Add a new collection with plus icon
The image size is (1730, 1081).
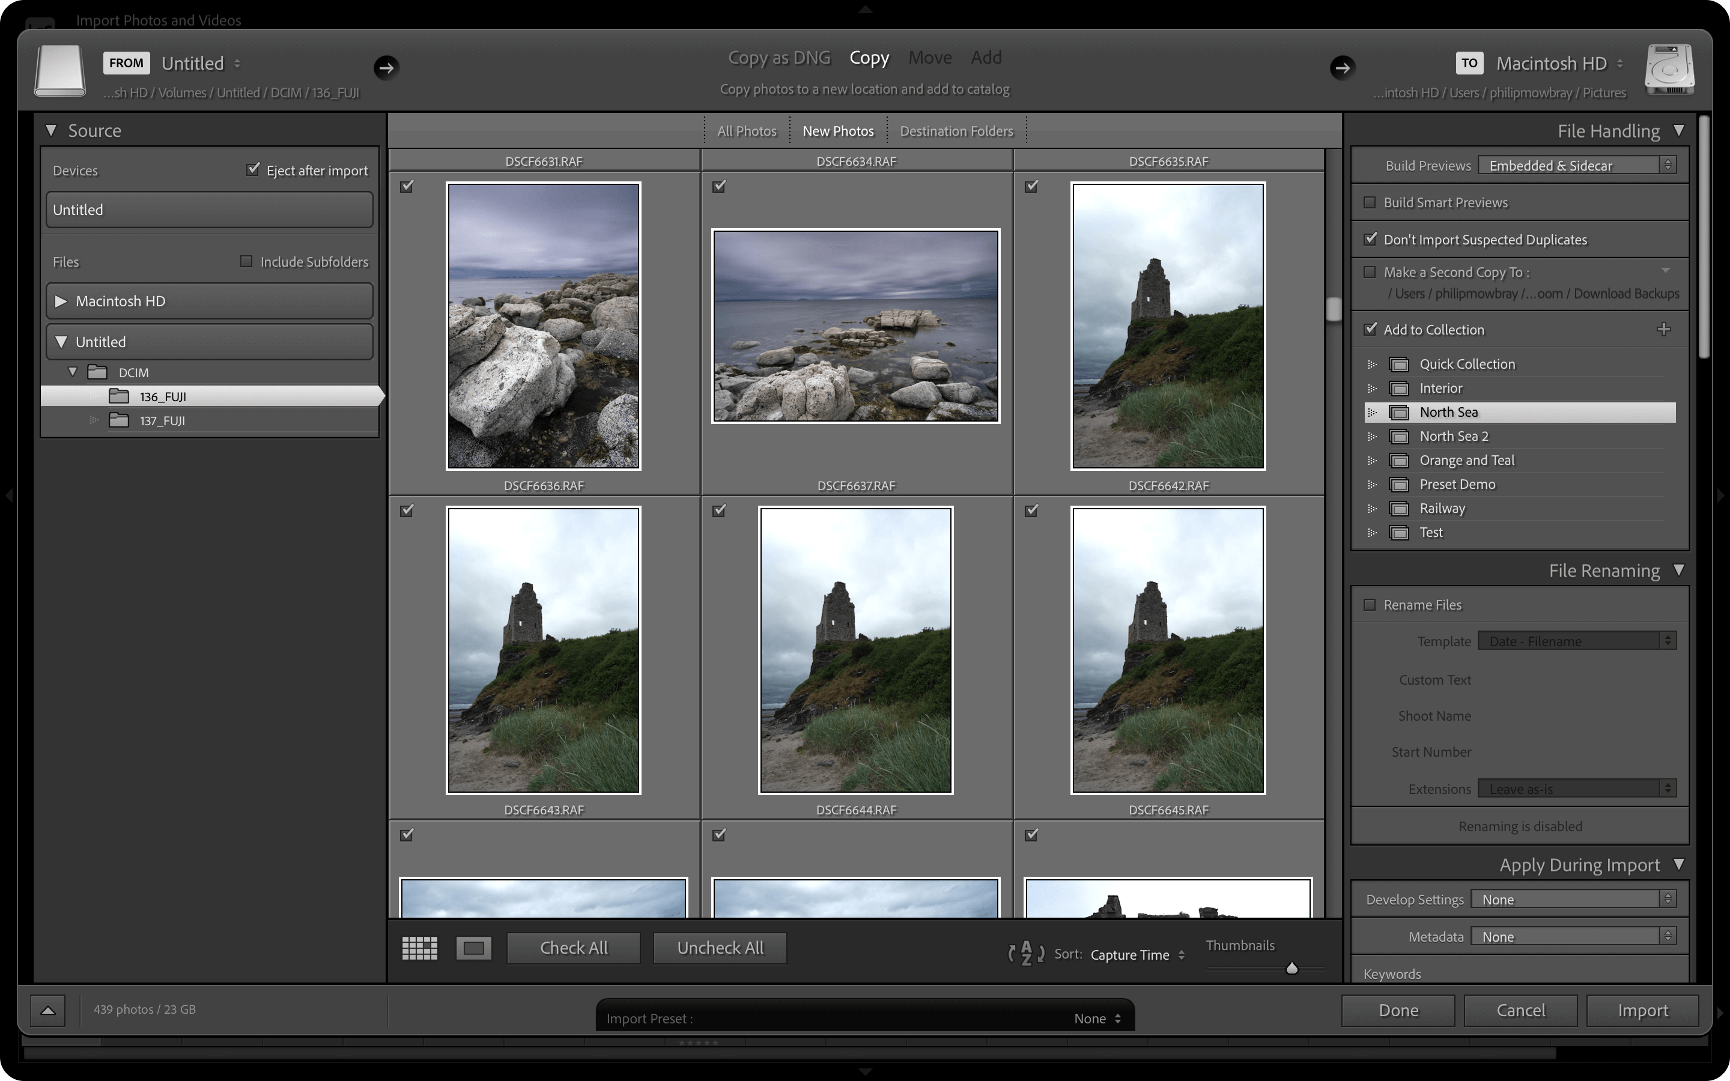pyautogui.click(x=1663, y=329)
